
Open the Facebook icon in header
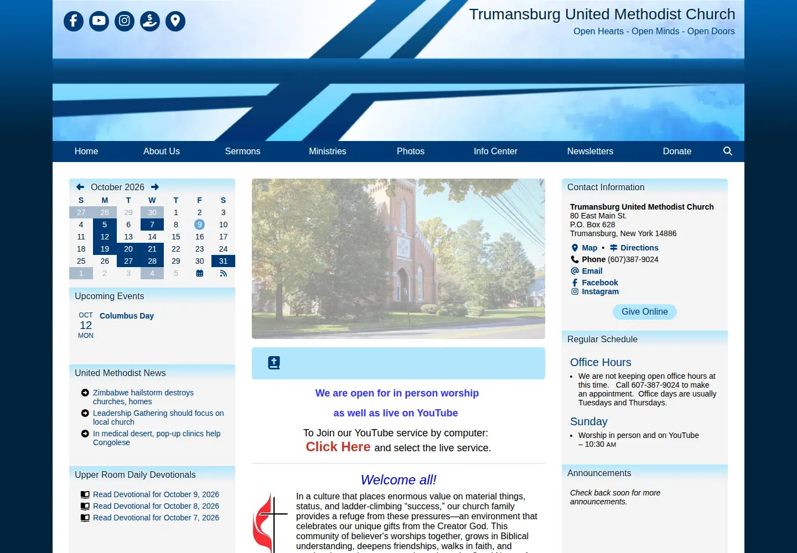point(74,21)
